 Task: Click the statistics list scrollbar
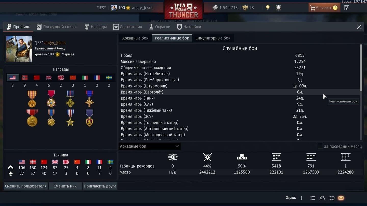361,67
